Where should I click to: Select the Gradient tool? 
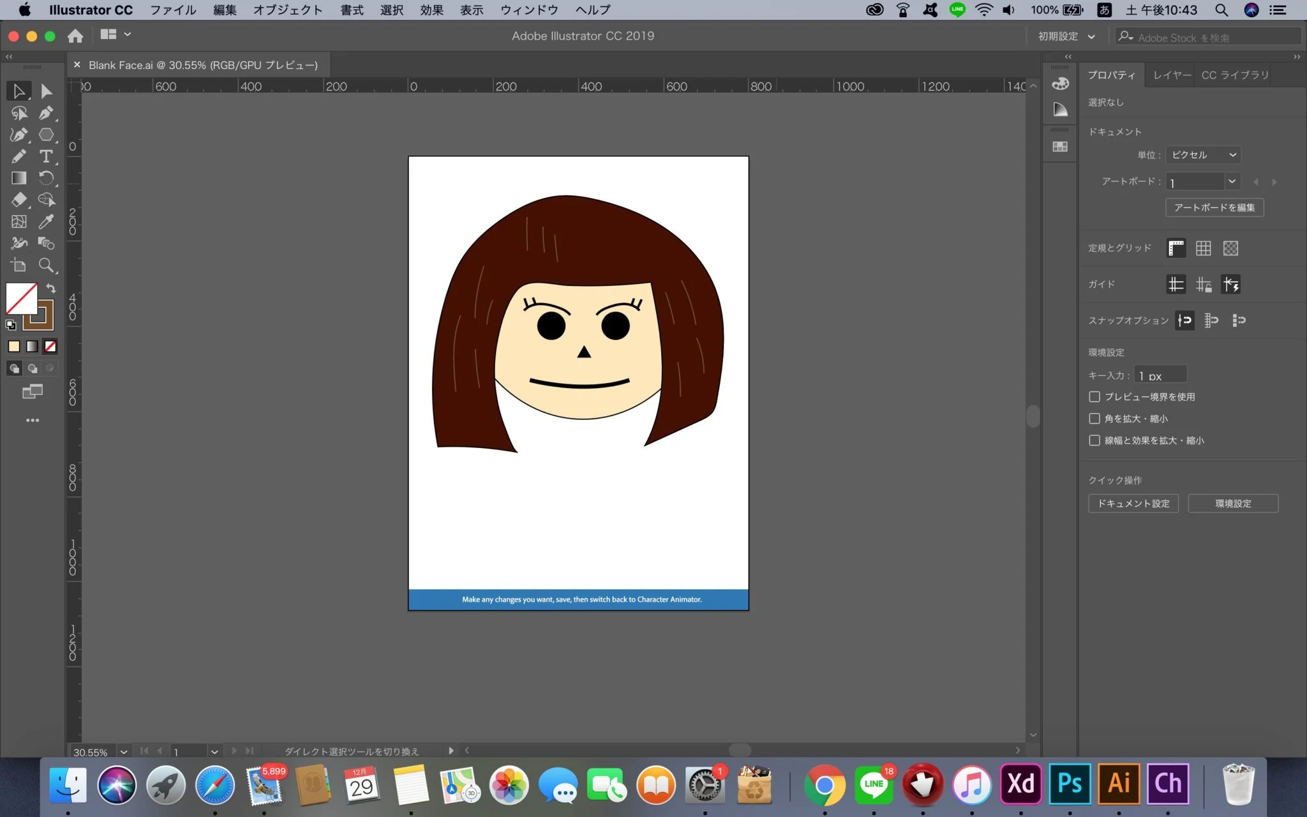tap(19, 178)
